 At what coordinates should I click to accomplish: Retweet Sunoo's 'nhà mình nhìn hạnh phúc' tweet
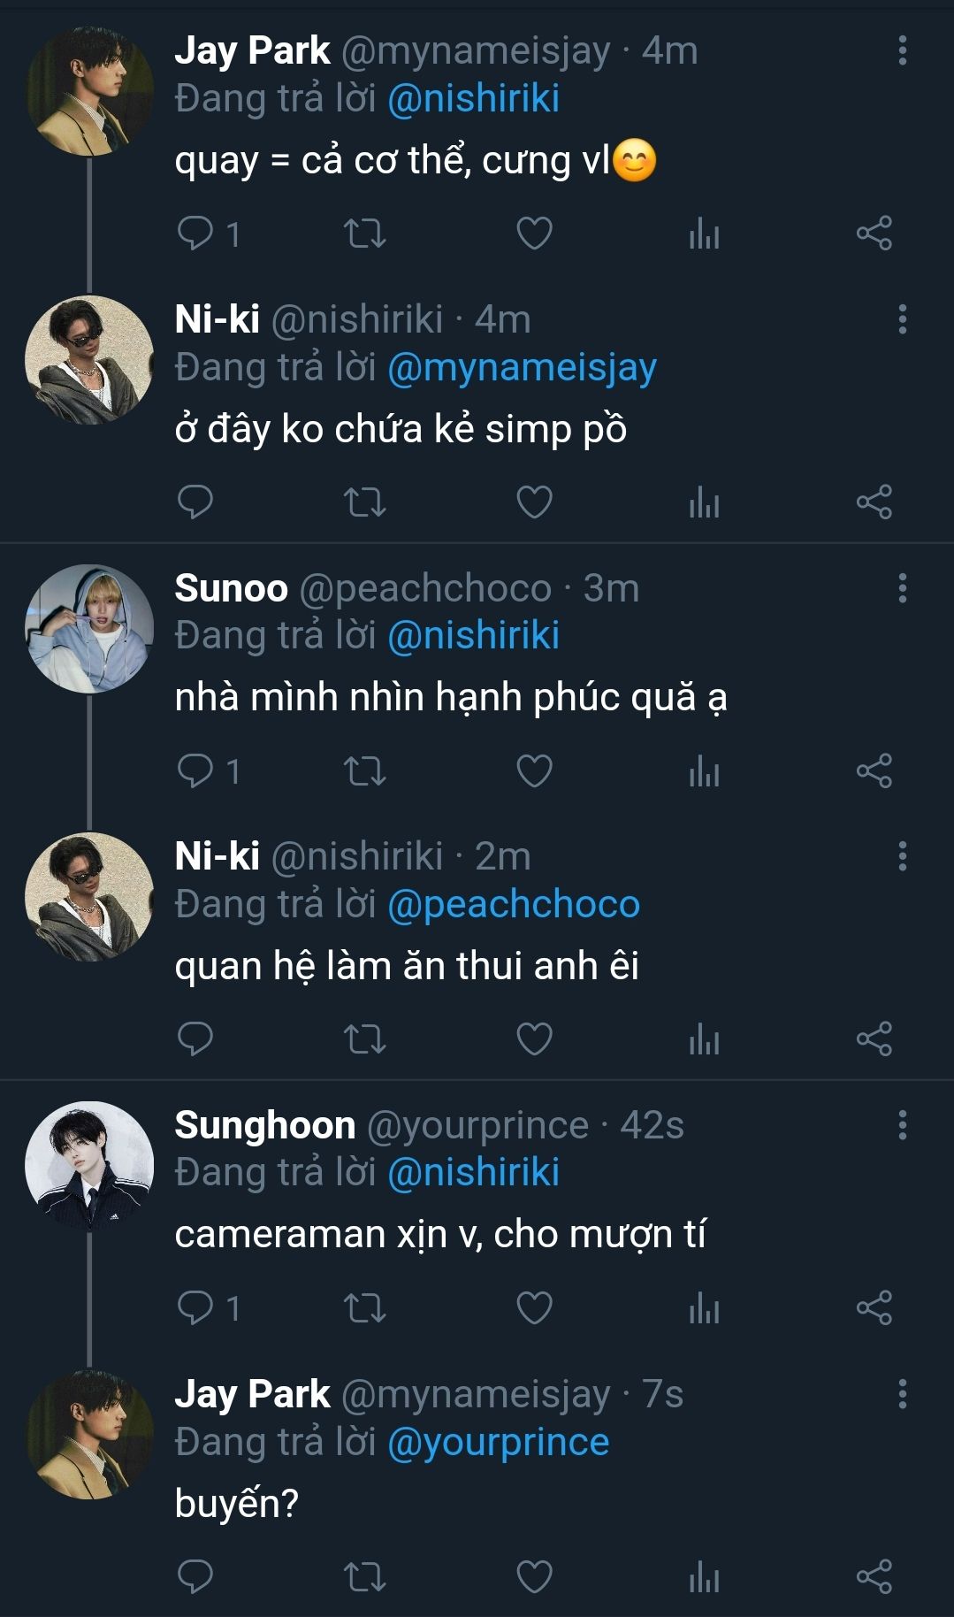(364, 770)
